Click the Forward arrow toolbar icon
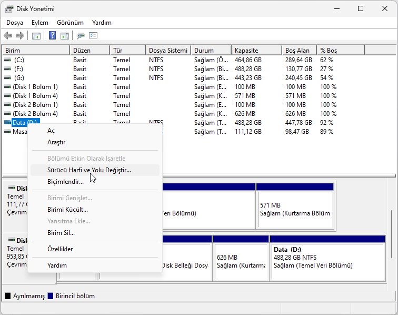398x315 pixels. pos(20,36)
